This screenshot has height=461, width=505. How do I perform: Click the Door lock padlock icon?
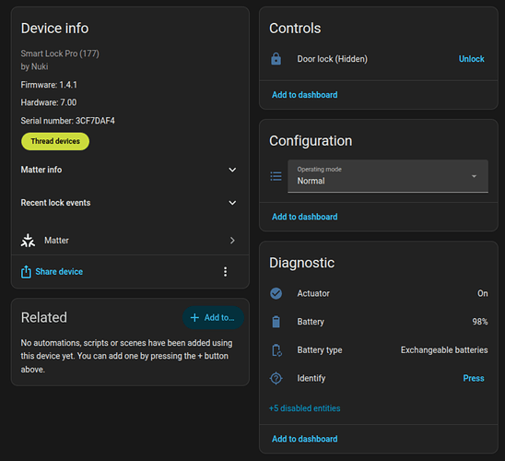coord(276,59)
